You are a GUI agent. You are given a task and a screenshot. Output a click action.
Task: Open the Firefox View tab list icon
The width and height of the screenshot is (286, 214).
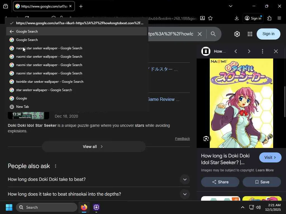[x=6, y=6]
